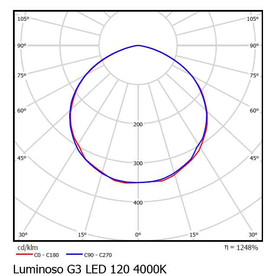Pick the 60° label on the right edge
The image size is (276, 276).
(x=254, y=111)
